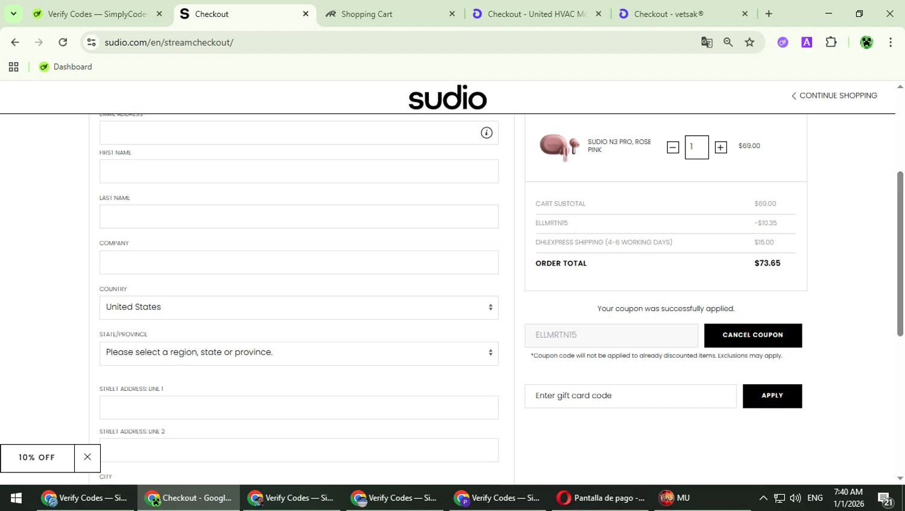The width and height of the screenshot is (905, 511).
Task: Open Pantalla de pago Opera taskbar item
Action: [x=601, y=498]
